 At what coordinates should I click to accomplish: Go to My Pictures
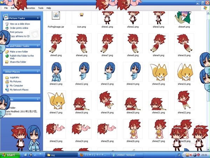tap(15, 81)
